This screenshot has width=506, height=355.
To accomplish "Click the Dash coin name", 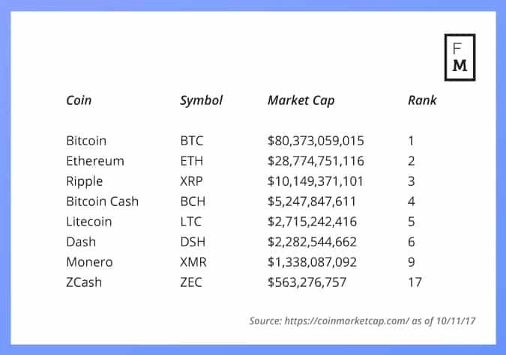I will point(79,242).
